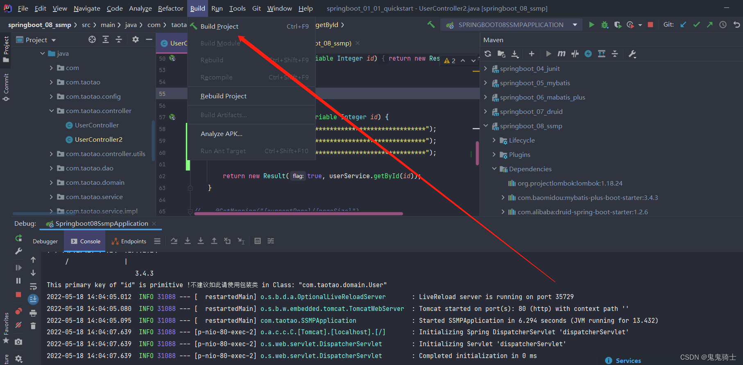Open Evaluate Expression calculator icon

coord(258,241)
